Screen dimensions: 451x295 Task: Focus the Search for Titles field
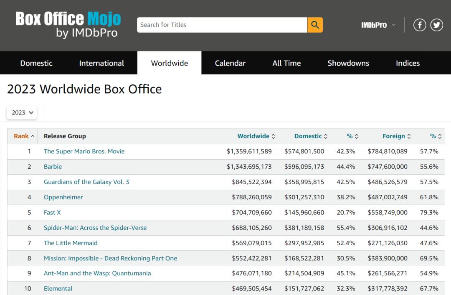click(222, 25)
